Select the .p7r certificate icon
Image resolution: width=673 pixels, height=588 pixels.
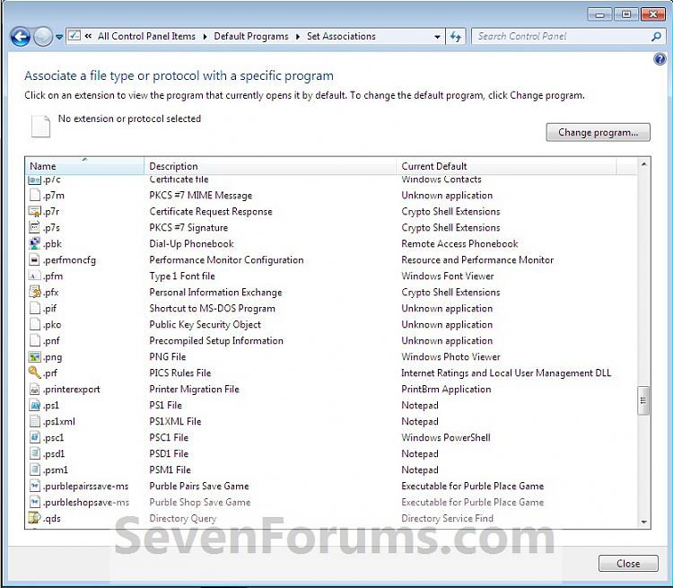click(35, 211)
